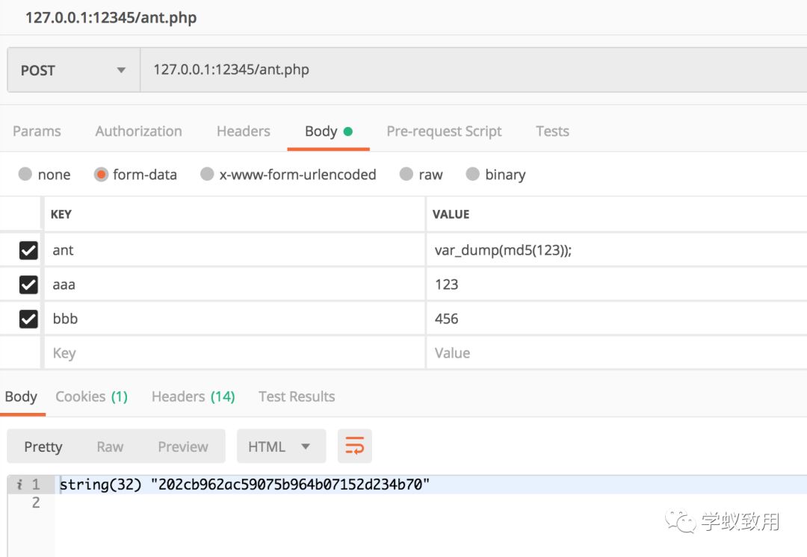This screenshot has height=557, width=807.
Task: Select the request Body tab
Action: 328,131
